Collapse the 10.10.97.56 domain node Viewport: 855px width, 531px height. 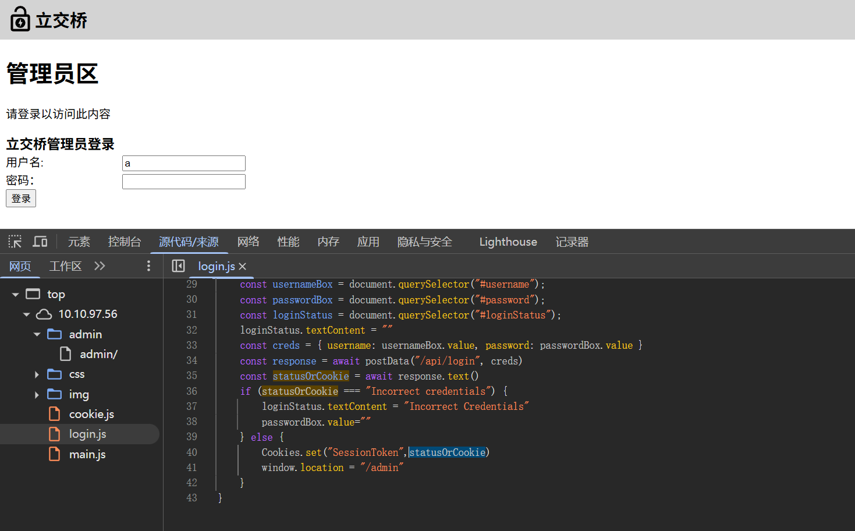(x=26, y=314)
